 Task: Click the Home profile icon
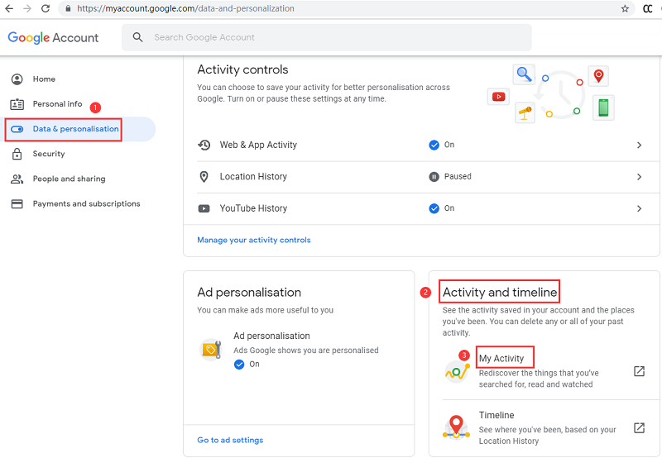tap(17, 79)
